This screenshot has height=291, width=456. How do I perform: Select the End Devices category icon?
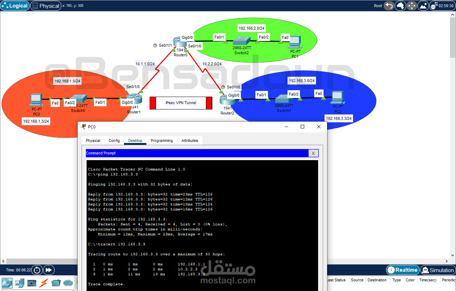pyautogui.click(x=20, y=283)
